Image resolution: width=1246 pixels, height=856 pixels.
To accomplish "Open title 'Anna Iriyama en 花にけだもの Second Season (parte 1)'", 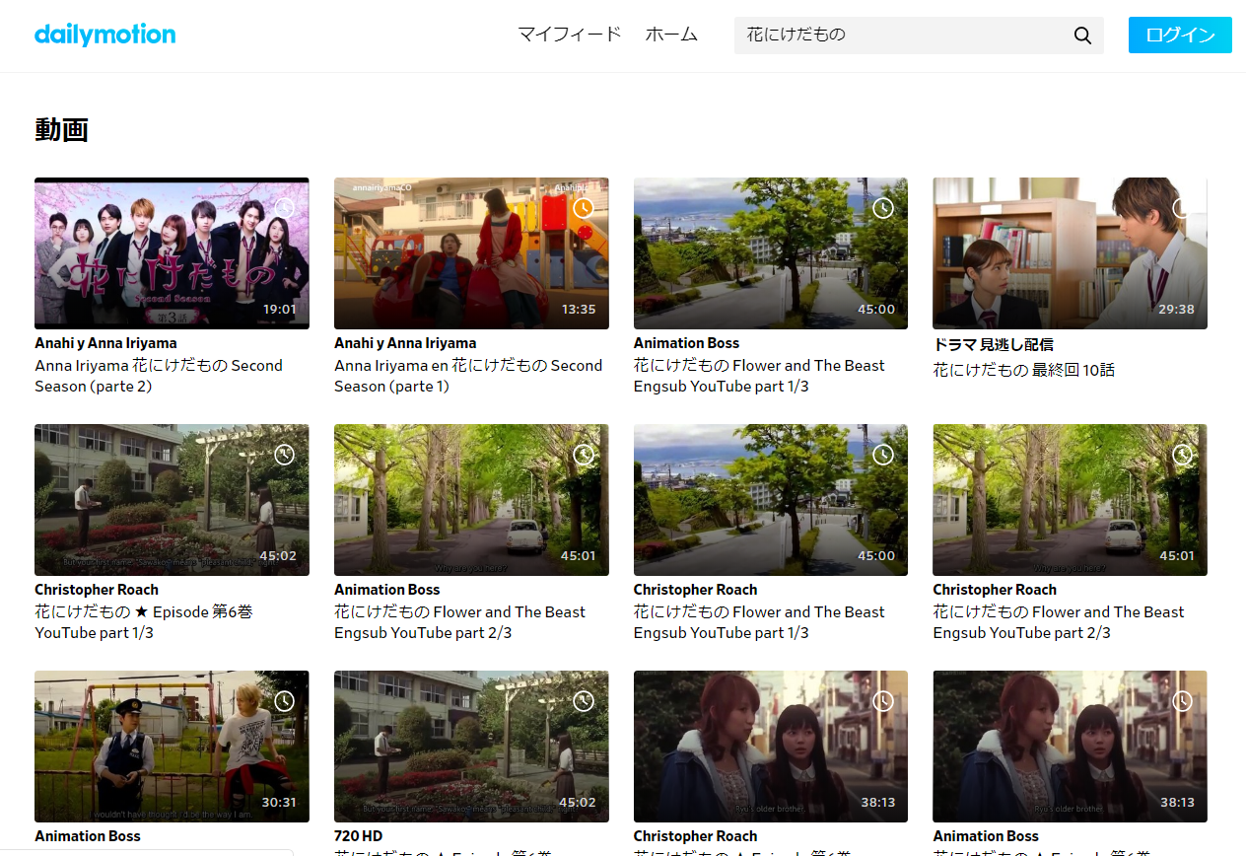I will click(x=468, y=376).
